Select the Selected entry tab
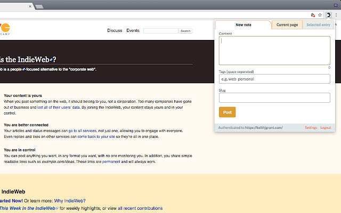The image size is (341, 213). click(318, 25)
